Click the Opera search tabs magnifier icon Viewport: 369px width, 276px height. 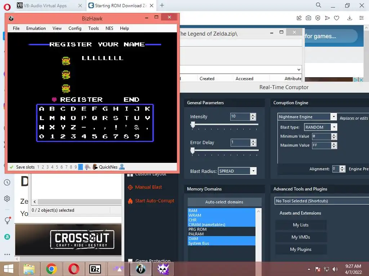pyautogui.click(x=319, y=5)
